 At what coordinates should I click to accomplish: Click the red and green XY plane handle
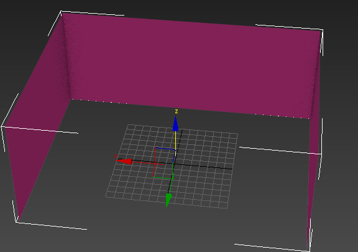tap(162, 170)
